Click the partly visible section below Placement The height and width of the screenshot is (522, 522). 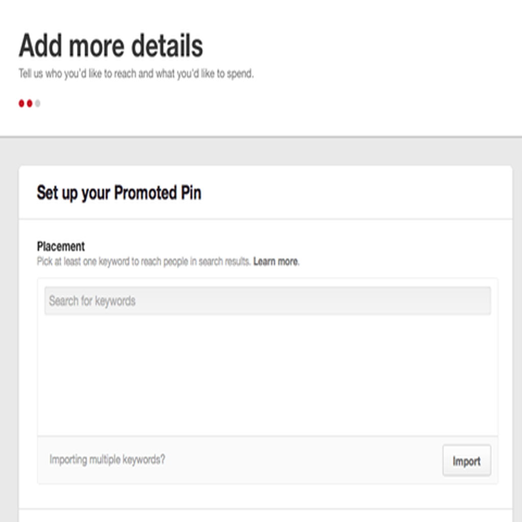(x=265, y=516)
